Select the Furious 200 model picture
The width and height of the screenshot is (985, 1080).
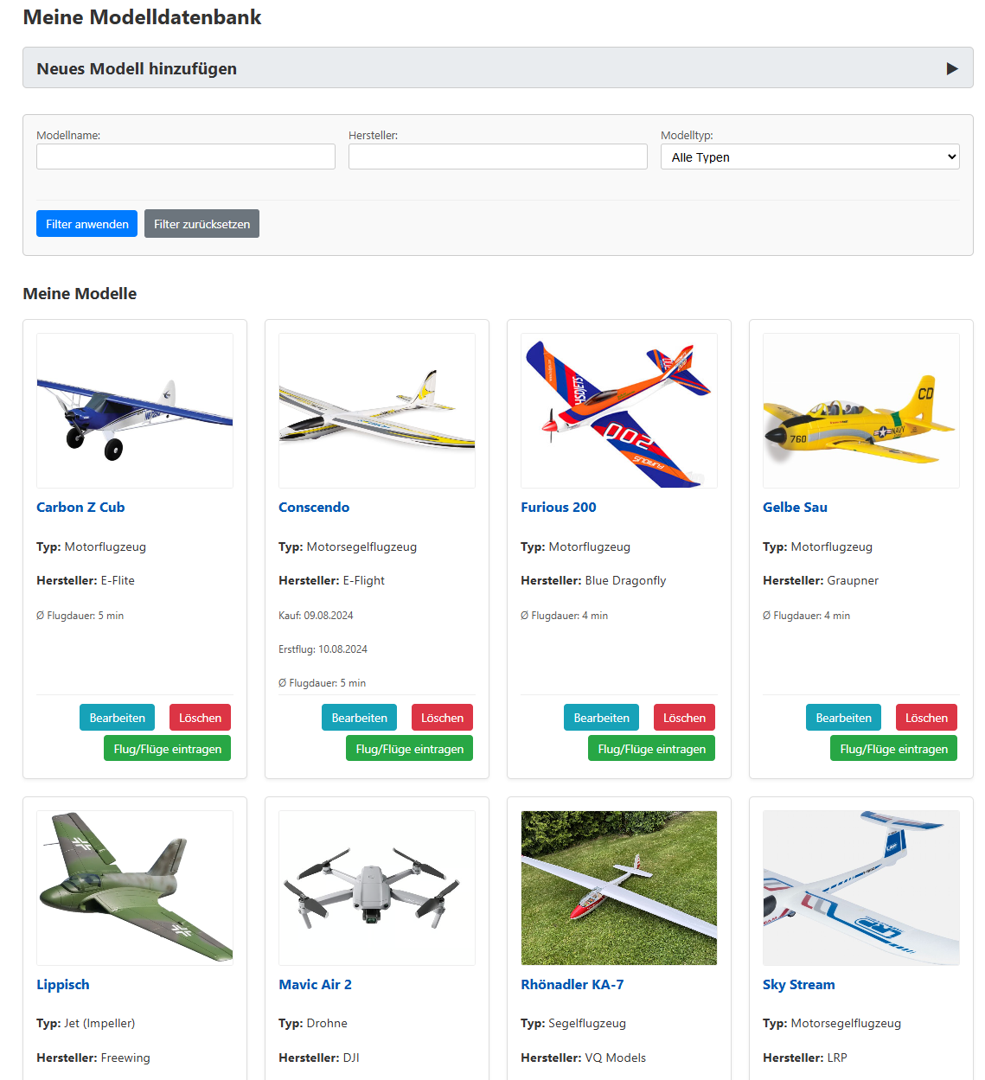click(619, 411)
